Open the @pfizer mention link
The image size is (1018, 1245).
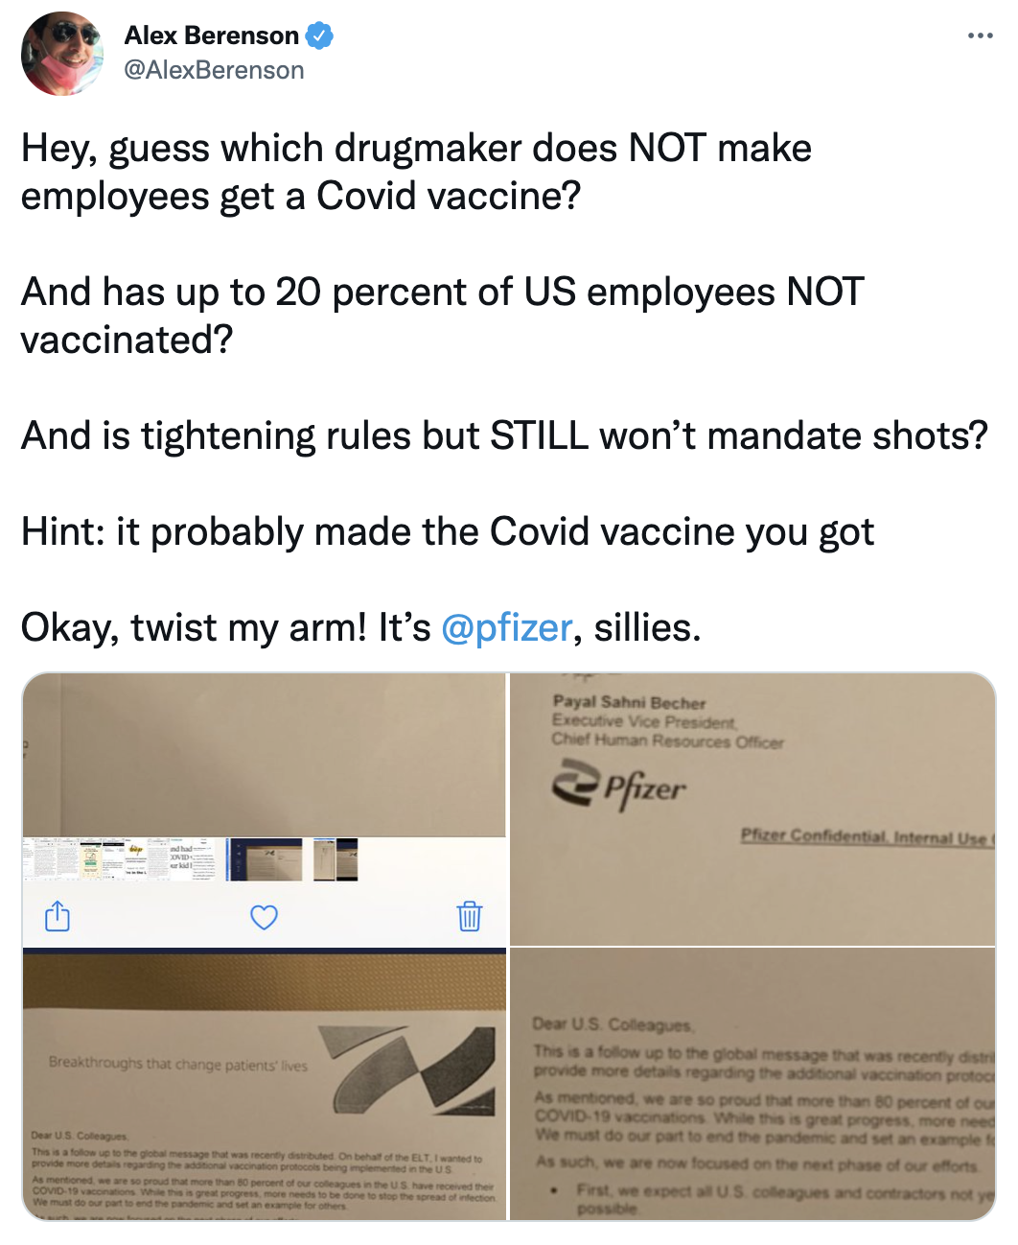click(x=507, y=627)
